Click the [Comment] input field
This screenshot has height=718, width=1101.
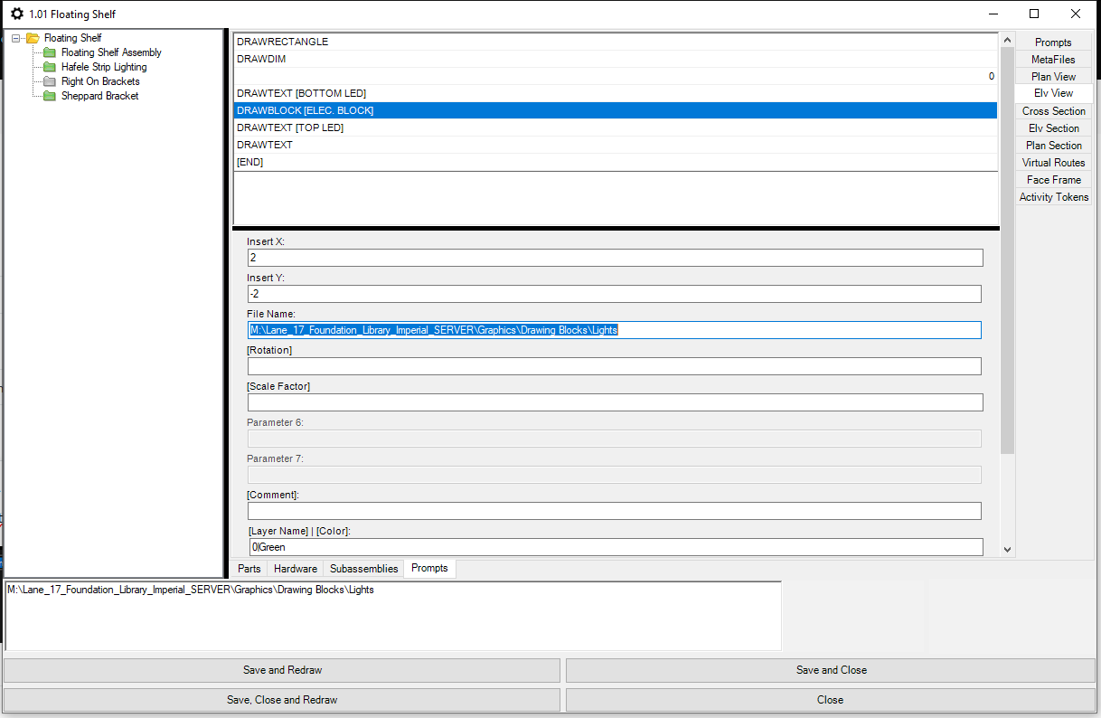pyautogui.click(x=615, y=511)
